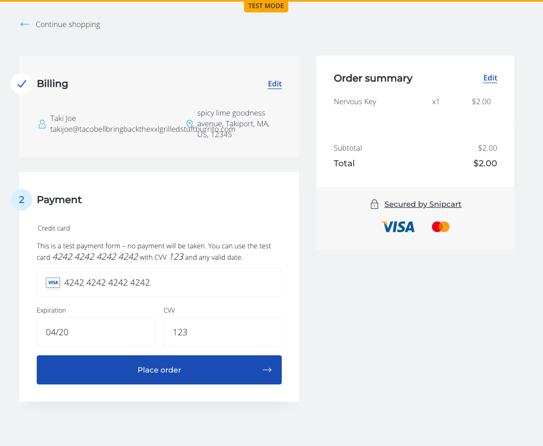Click the Billing step checkmark icon
The image size is (543, 446).
[22, 84]
